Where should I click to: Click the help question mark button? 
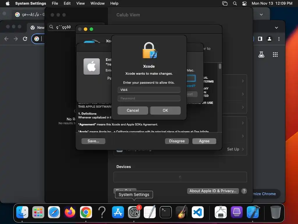pos(244,191)
